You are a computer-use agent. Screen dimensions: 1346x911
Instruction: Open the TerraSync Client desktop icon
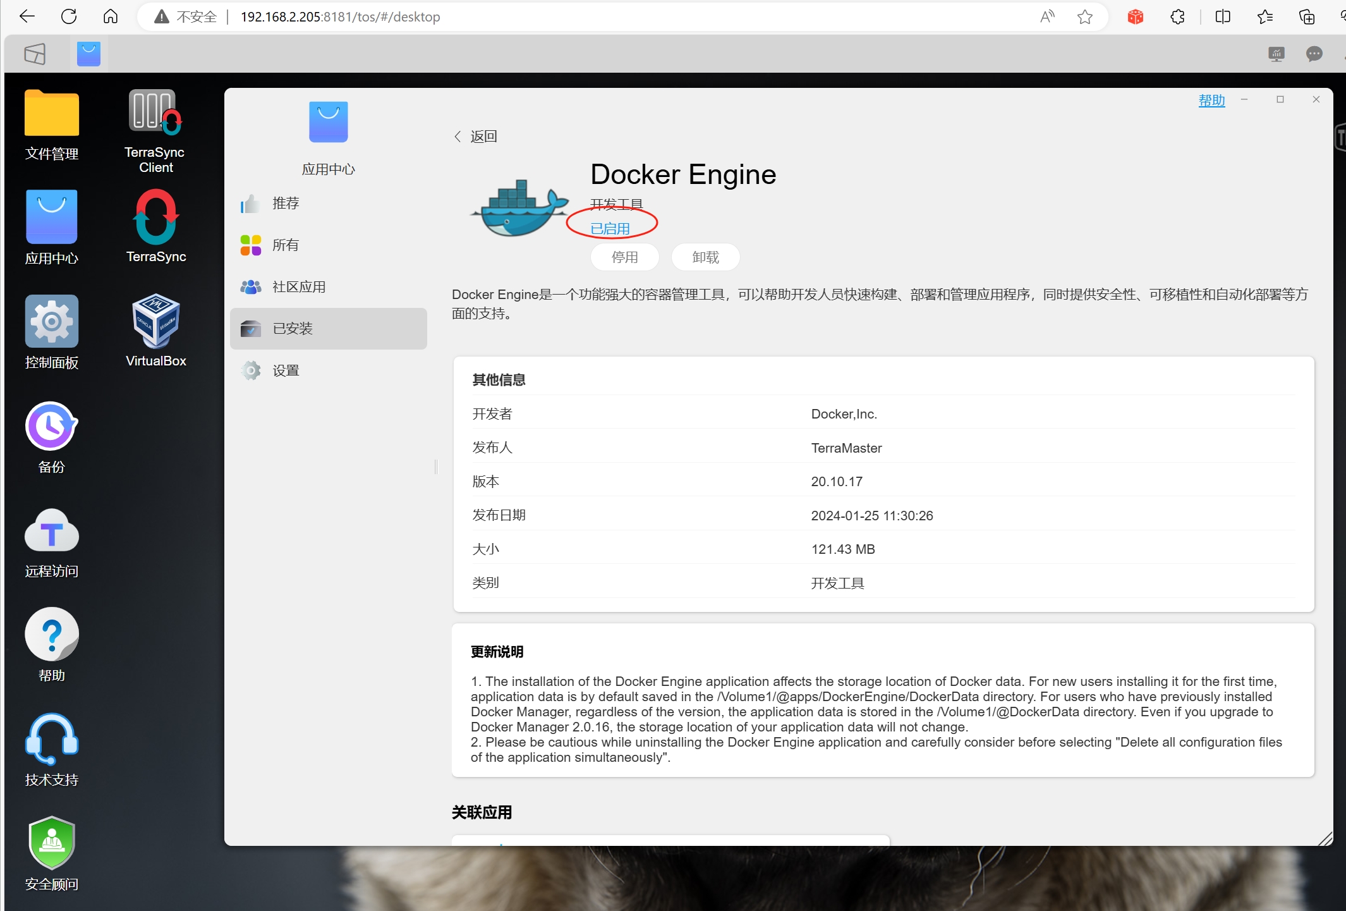pyautogui.click(x=155, y=114)
